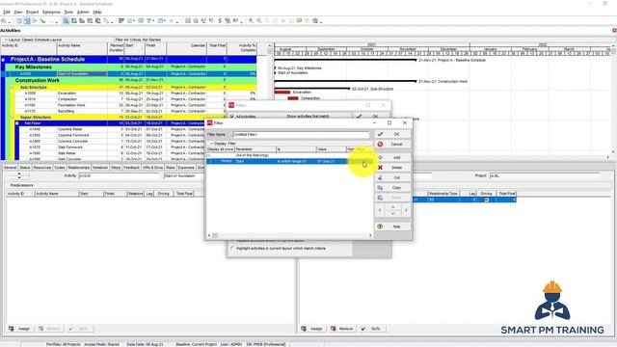Click the dollar sign toolbar icon

pyautogui.click(x=220, y=21)
